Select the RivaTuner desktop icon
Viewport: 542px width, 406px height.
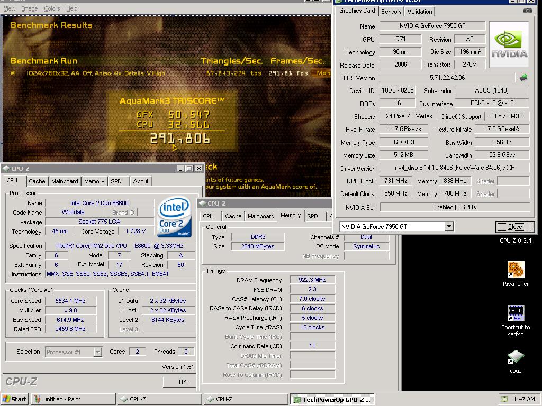point(516,274)
